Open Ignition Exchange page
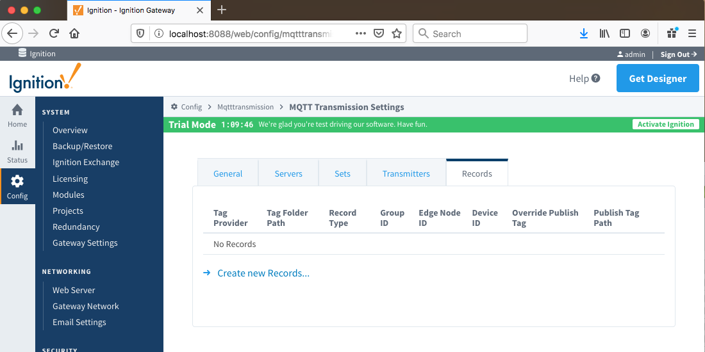 click(x=86, y=163)
